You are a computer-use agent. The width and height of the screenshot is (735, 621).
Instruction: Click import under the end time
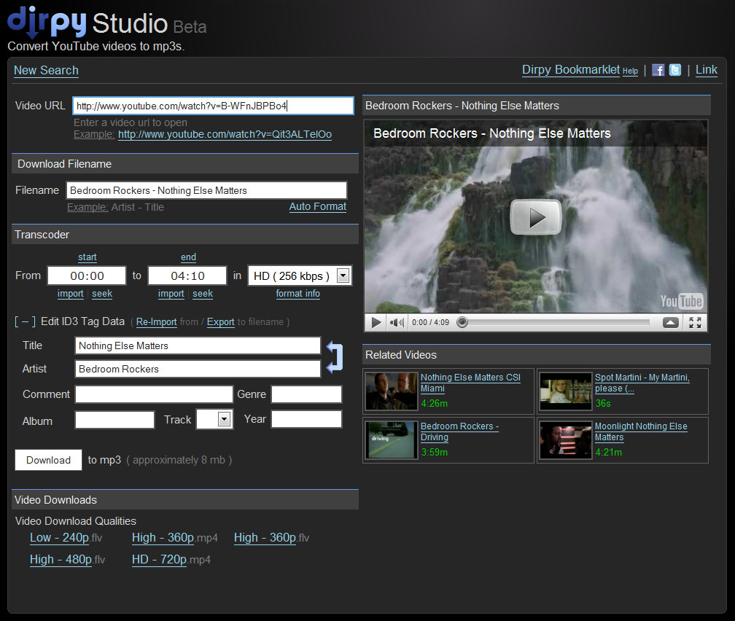171,294
